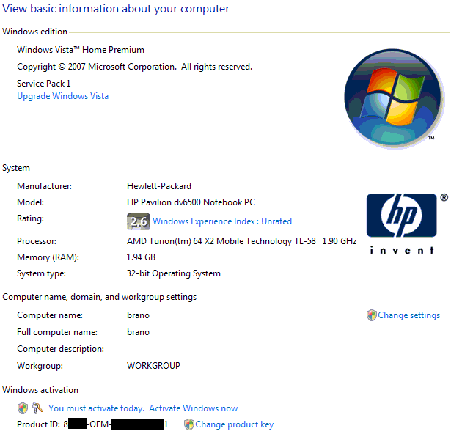Screen dimensions: 451x434
Task: Select the AMD Turion processor value
Action: click(x=241, y=241)
